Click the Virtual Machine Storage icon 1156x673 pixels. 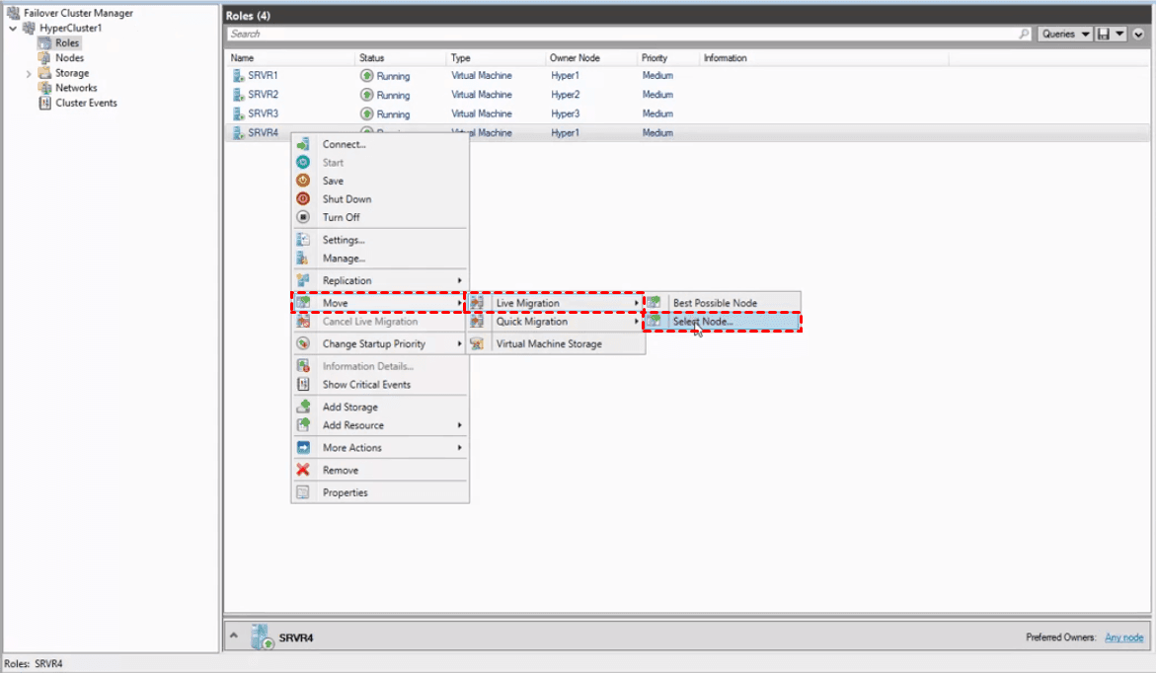tap(477, 343)
